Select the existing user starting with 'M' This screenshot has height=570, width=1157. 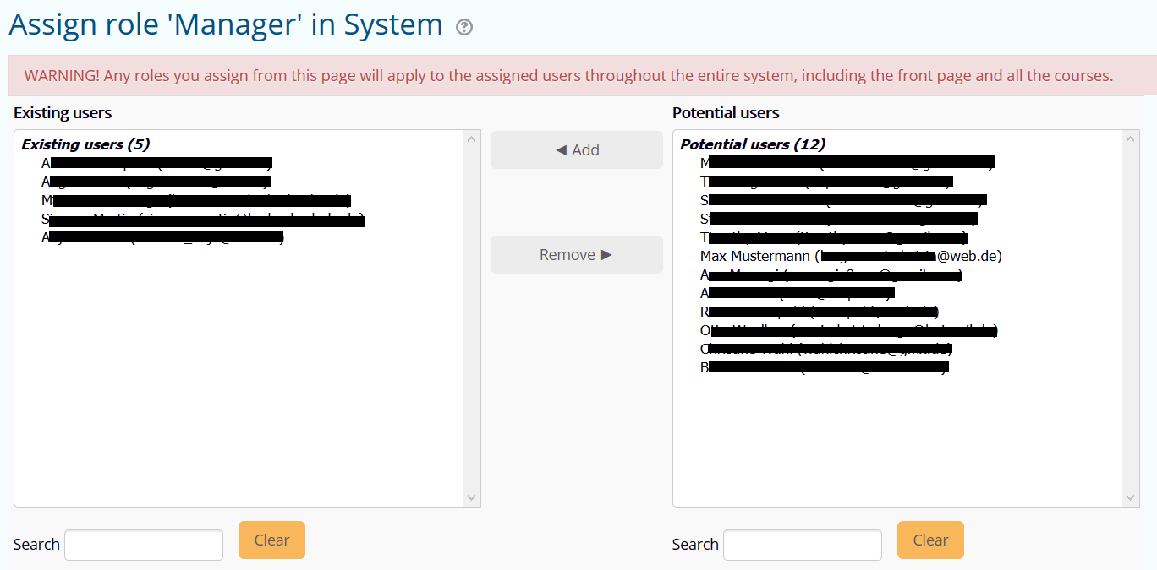click(195, 200)
